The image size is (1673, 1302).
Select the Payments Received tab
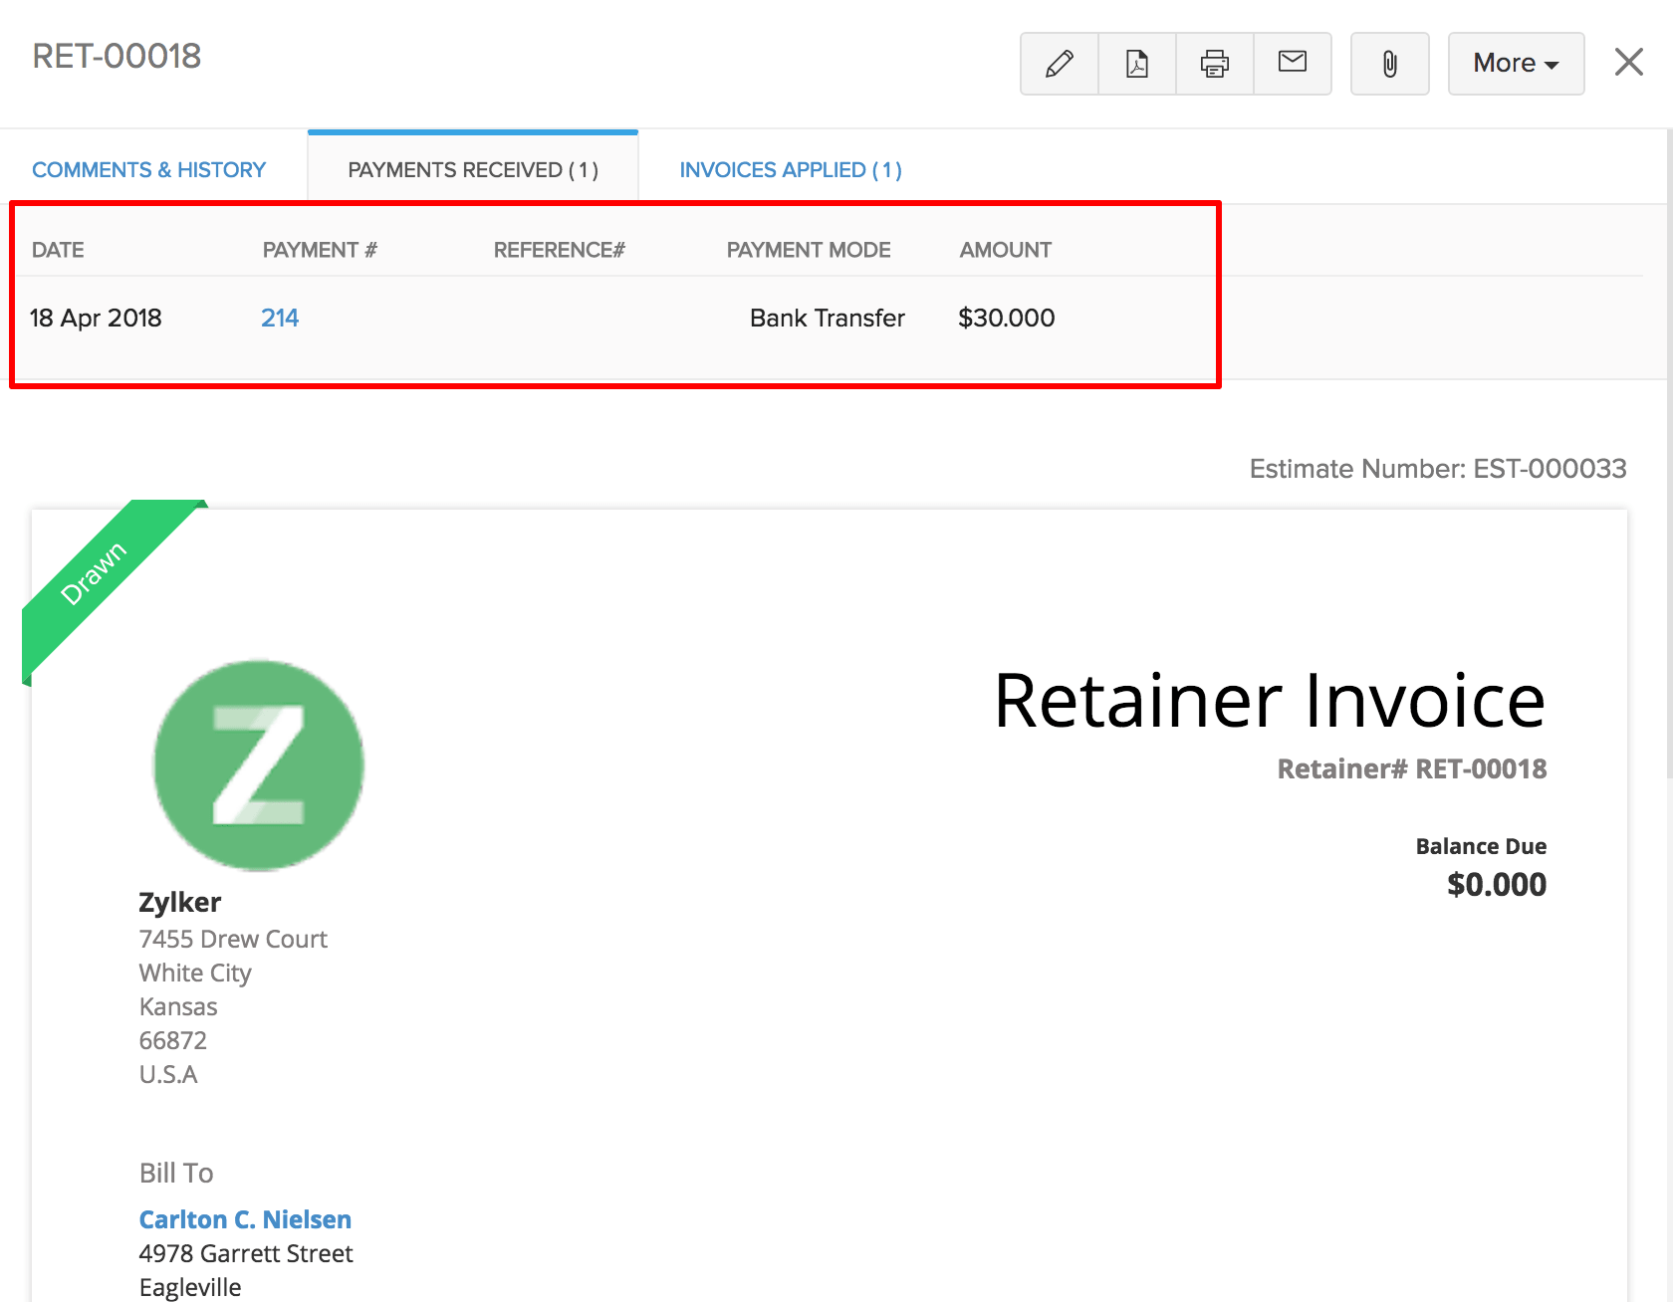click(x=473, y=170)
